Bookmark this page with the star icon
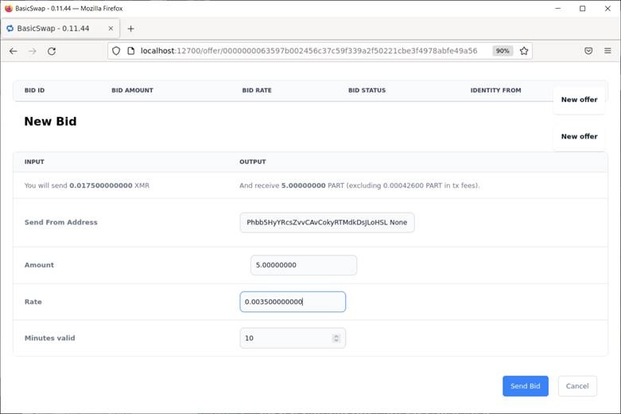Viewport: 621px width, 414px height. click(524, 51)
